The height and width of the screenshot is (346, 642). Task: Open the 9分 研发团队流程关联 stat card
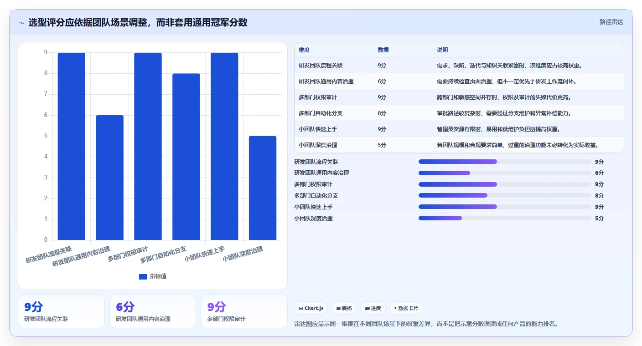(62, 311)
